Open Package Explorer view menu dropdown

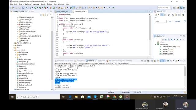pyautogui.click(x=51, y=15)
